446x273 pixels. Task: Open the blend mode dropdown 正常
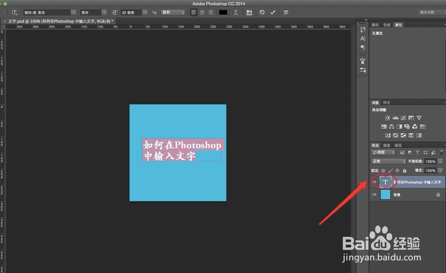pos(388,161)
